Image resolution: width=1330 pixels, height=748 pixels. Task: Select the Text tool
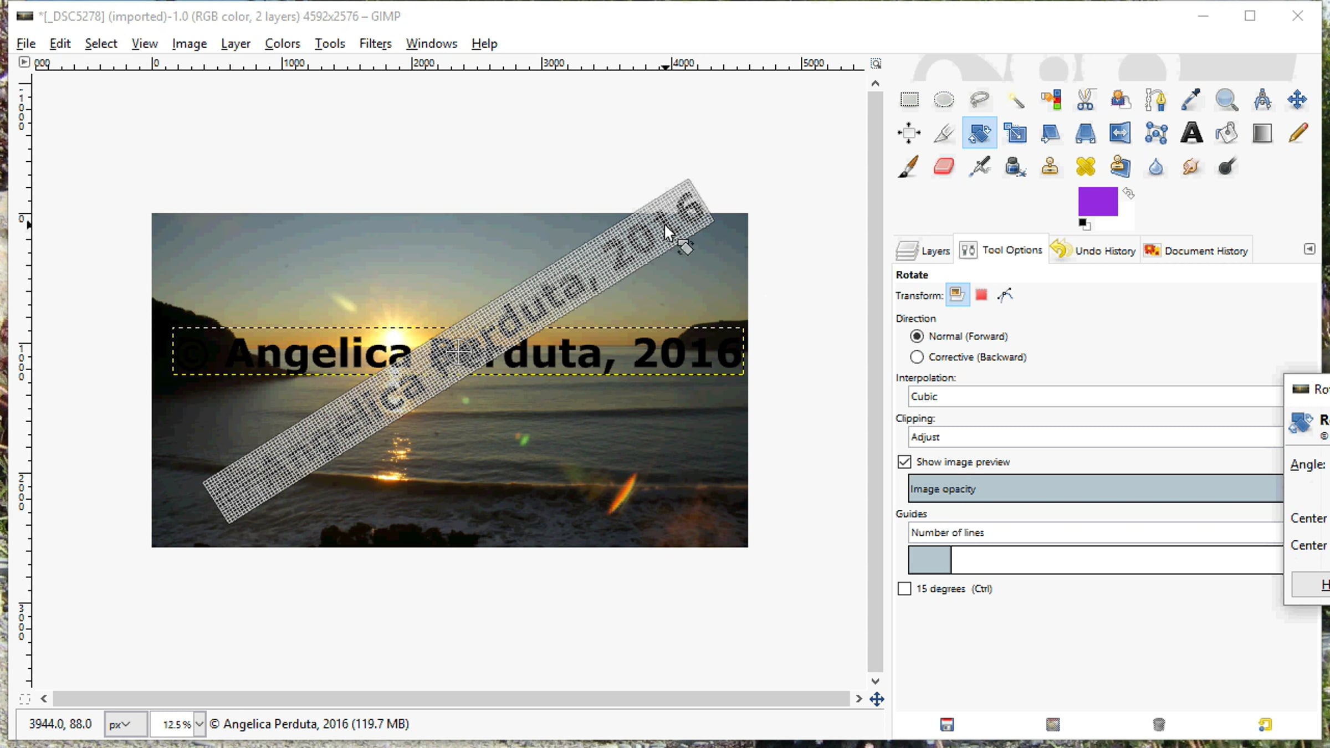tap(1191, 134)
